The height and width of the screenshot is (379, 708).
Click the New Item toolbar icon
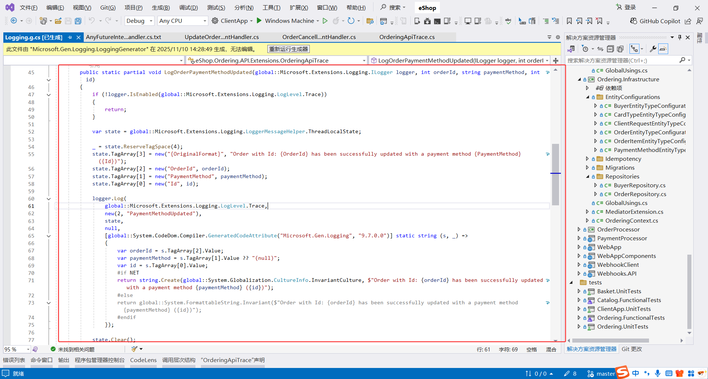[43, 21]
